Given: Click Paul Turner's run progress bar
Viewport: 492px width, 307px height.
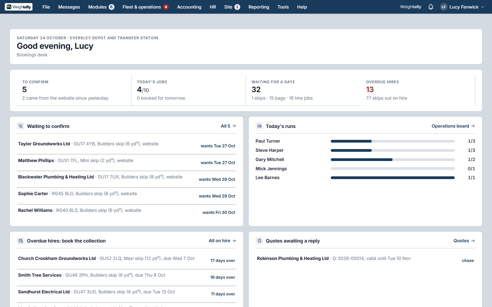Looking at the screenshot, I should 393,141.
